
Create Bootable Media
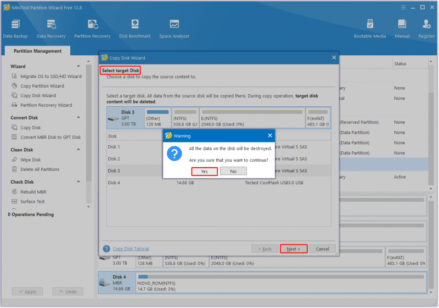point(369,29)
